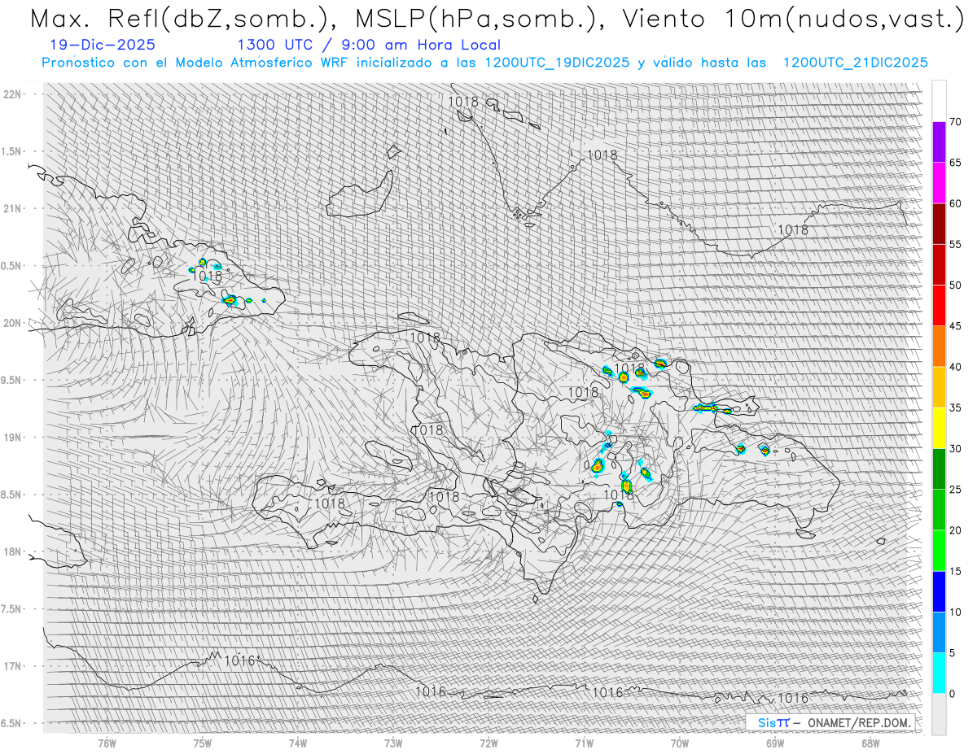Click the colorbar tick label 35
The width and height of the screenshot is (977, 754).
(x=955, y=408)
